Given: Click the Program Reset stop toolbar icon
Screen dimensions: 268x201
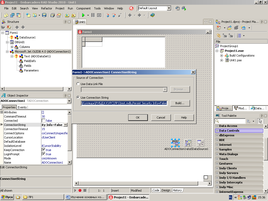Looking at the screenshot, I should click(99, 15).
